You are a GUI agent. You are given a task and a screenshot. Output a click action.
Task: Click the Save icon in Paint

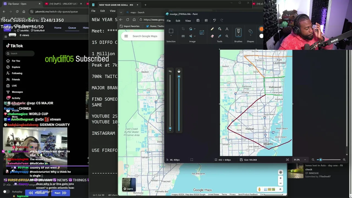click(198, 21)
